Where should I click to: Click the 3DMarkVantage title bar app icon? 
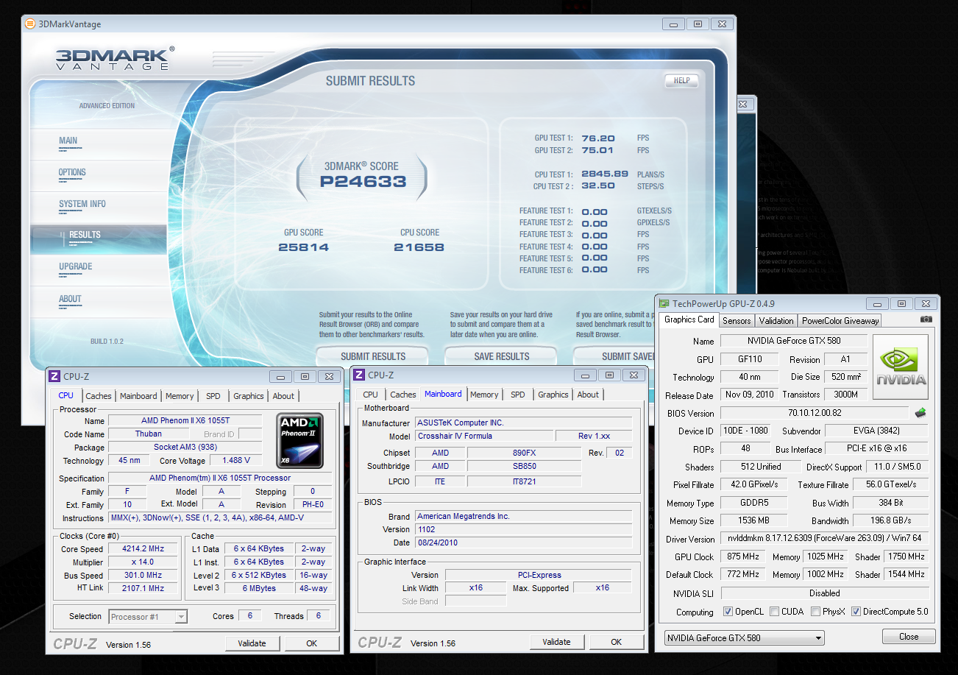click(29, 24)
